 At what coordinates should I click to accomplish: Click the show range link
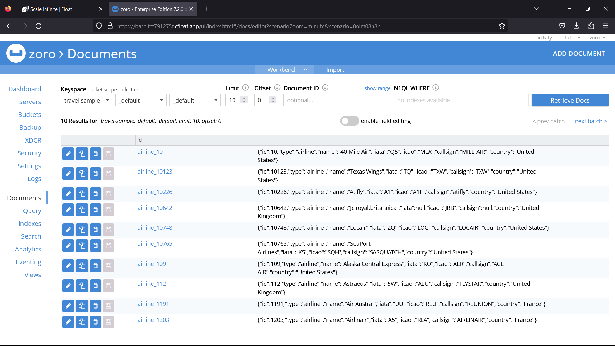click(x=377, y=88)
